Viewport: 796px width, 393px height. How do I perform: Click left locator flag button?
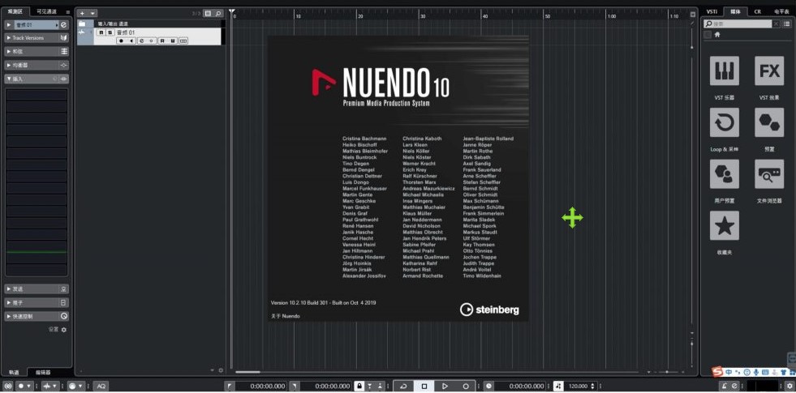(230, 386)
